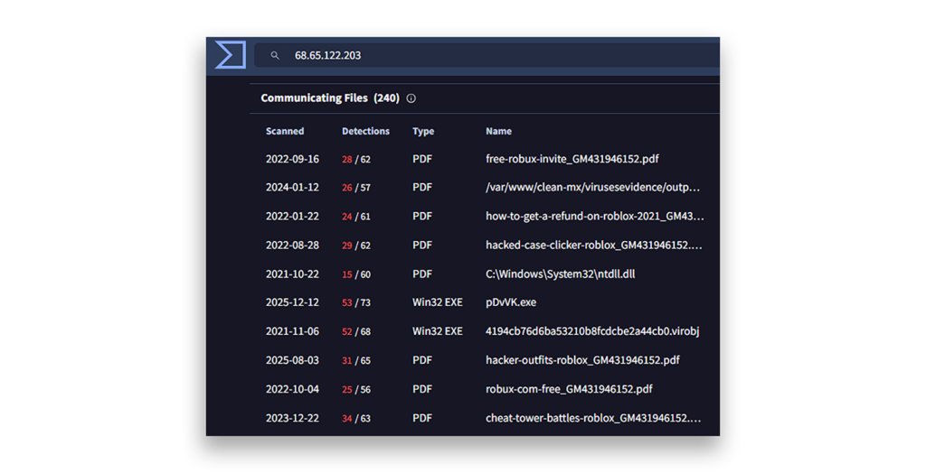Focus the search field containing 68.65.122.203

(487, 55)
